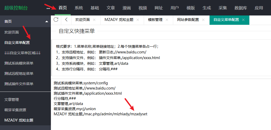Click the three-dots icon beside 超级控制台
Screen dimensions: 271x130
pos(48,8)
